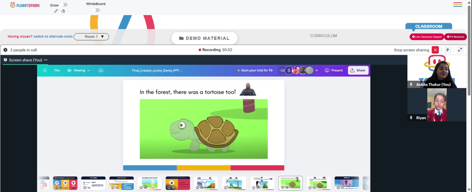
Task: Click the slide heading about the tortoise
Action: [188, 92]
